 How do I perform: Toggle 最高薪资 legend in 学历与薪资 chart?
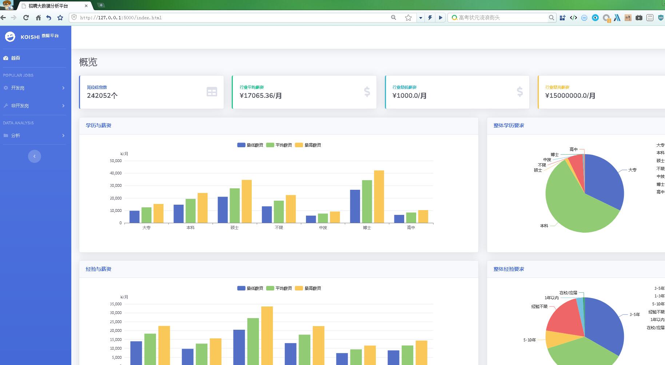point(308,145)
